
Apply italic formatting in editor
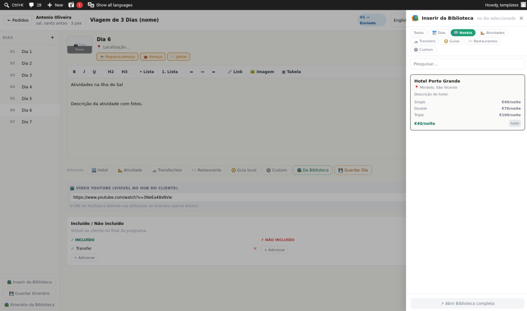pyautogui.click(x=84, y=72)
